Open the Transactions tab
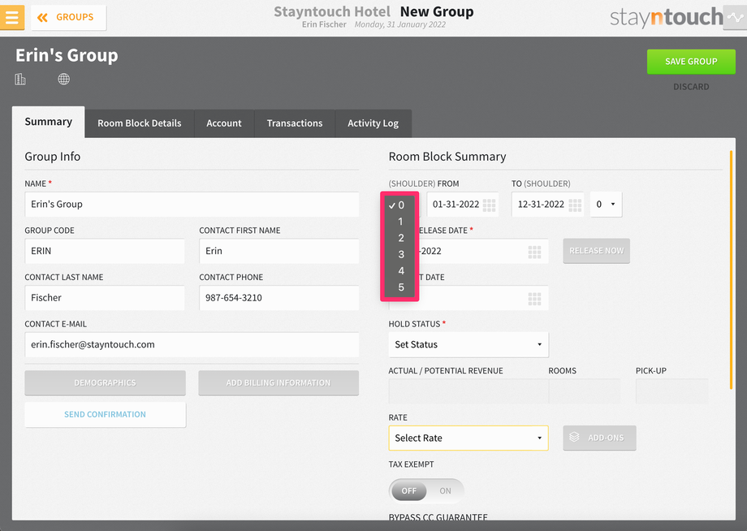Viewport: 747px width, 531px height. 295,123
